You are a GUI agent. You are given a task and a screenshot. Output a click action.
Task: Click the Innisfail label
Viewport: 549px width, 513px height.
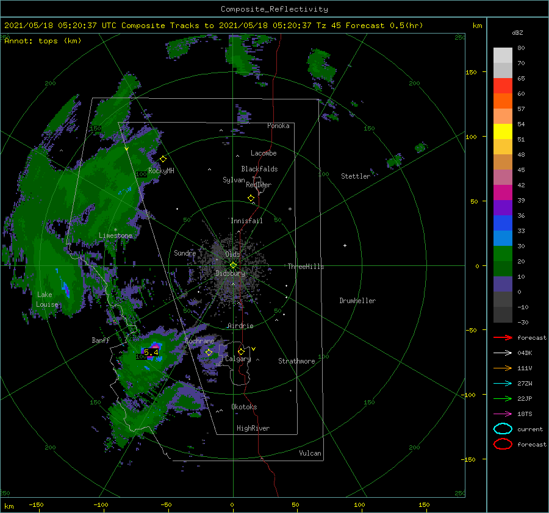click(246, 221)
